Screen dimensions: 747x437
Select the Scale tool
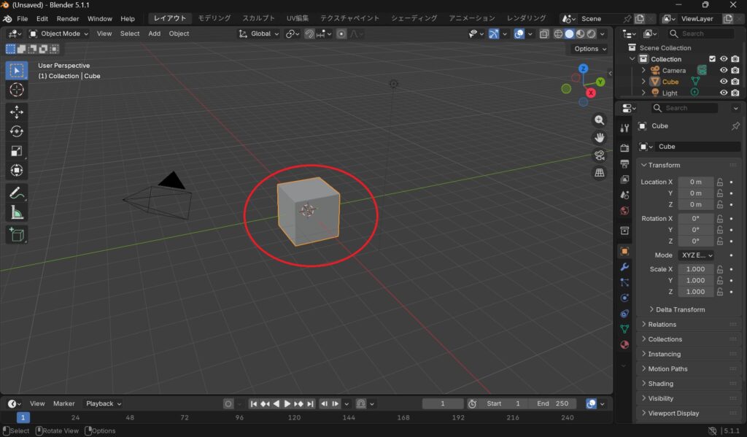[x=17, y=151]
